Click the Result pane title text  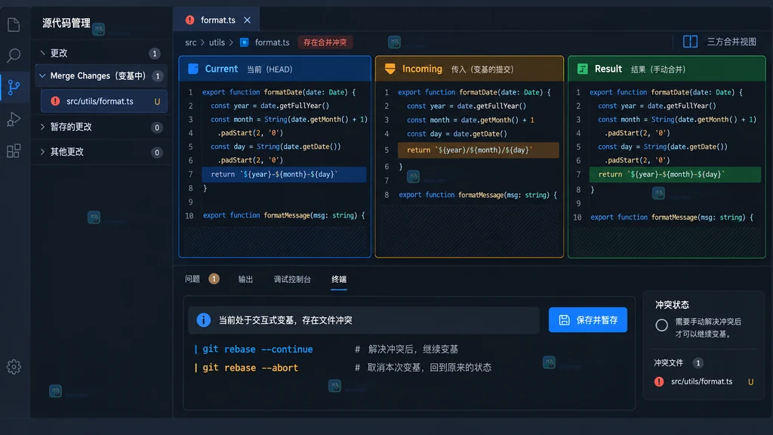coord(608,69)
